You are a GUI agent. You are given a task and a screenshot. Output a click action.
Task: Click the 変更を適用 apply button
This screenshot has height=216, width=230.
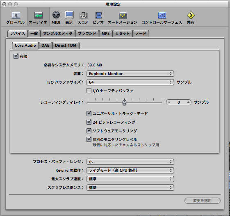202,200
